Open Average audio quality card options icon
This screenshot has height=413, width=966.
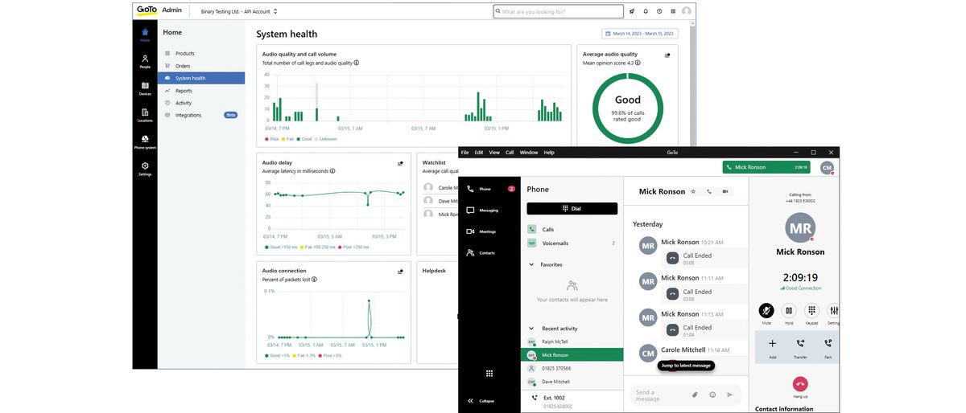pyautogui.click(x=667, y=55)
